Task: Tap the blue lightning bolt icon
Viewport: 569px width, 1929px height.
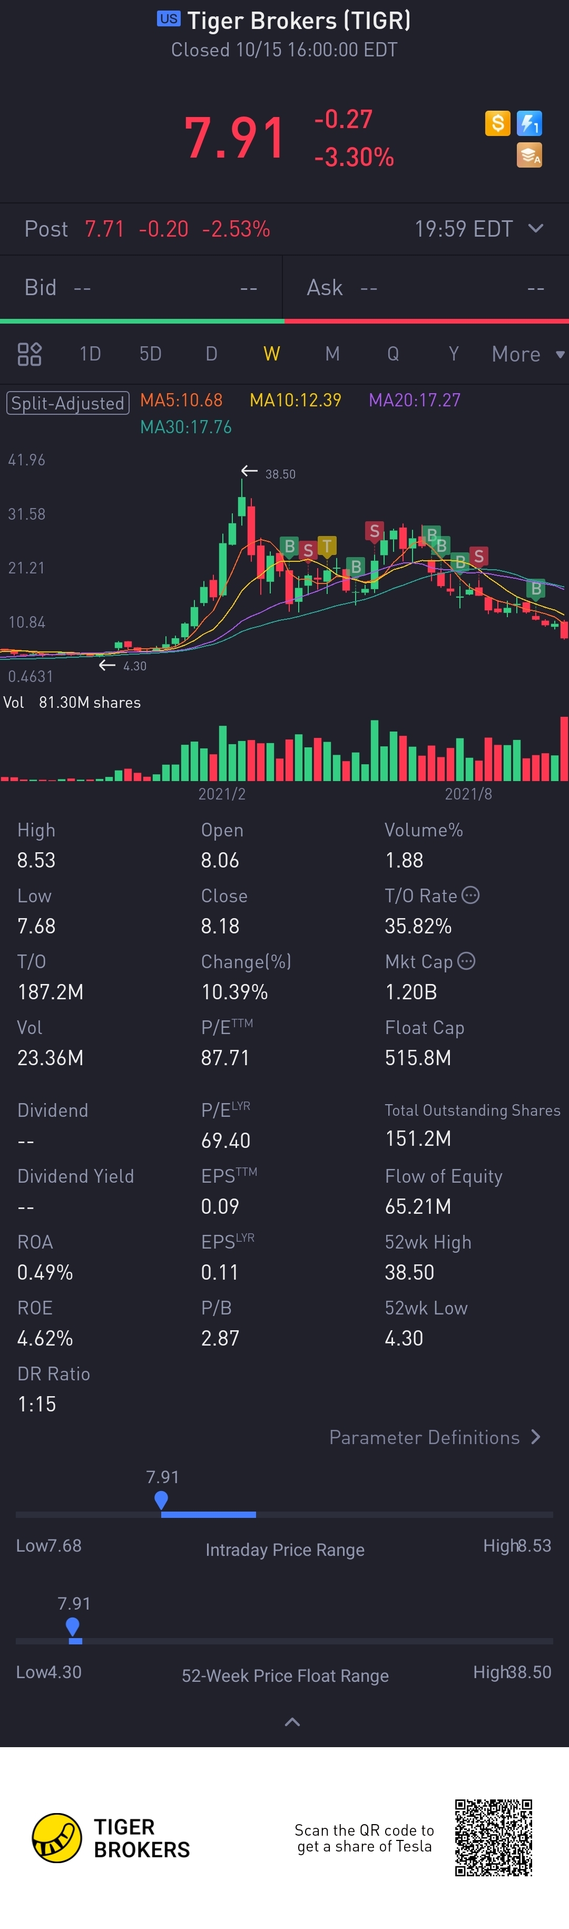Action: click(529, 123)
